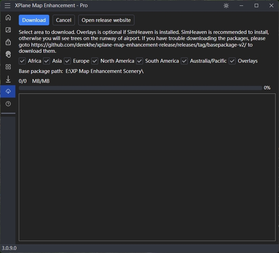Image resolution: width=279 pixels, height=253 pixels.
Task: Select the touch gesture sidebar icon
Action: [x=8, y=54]
